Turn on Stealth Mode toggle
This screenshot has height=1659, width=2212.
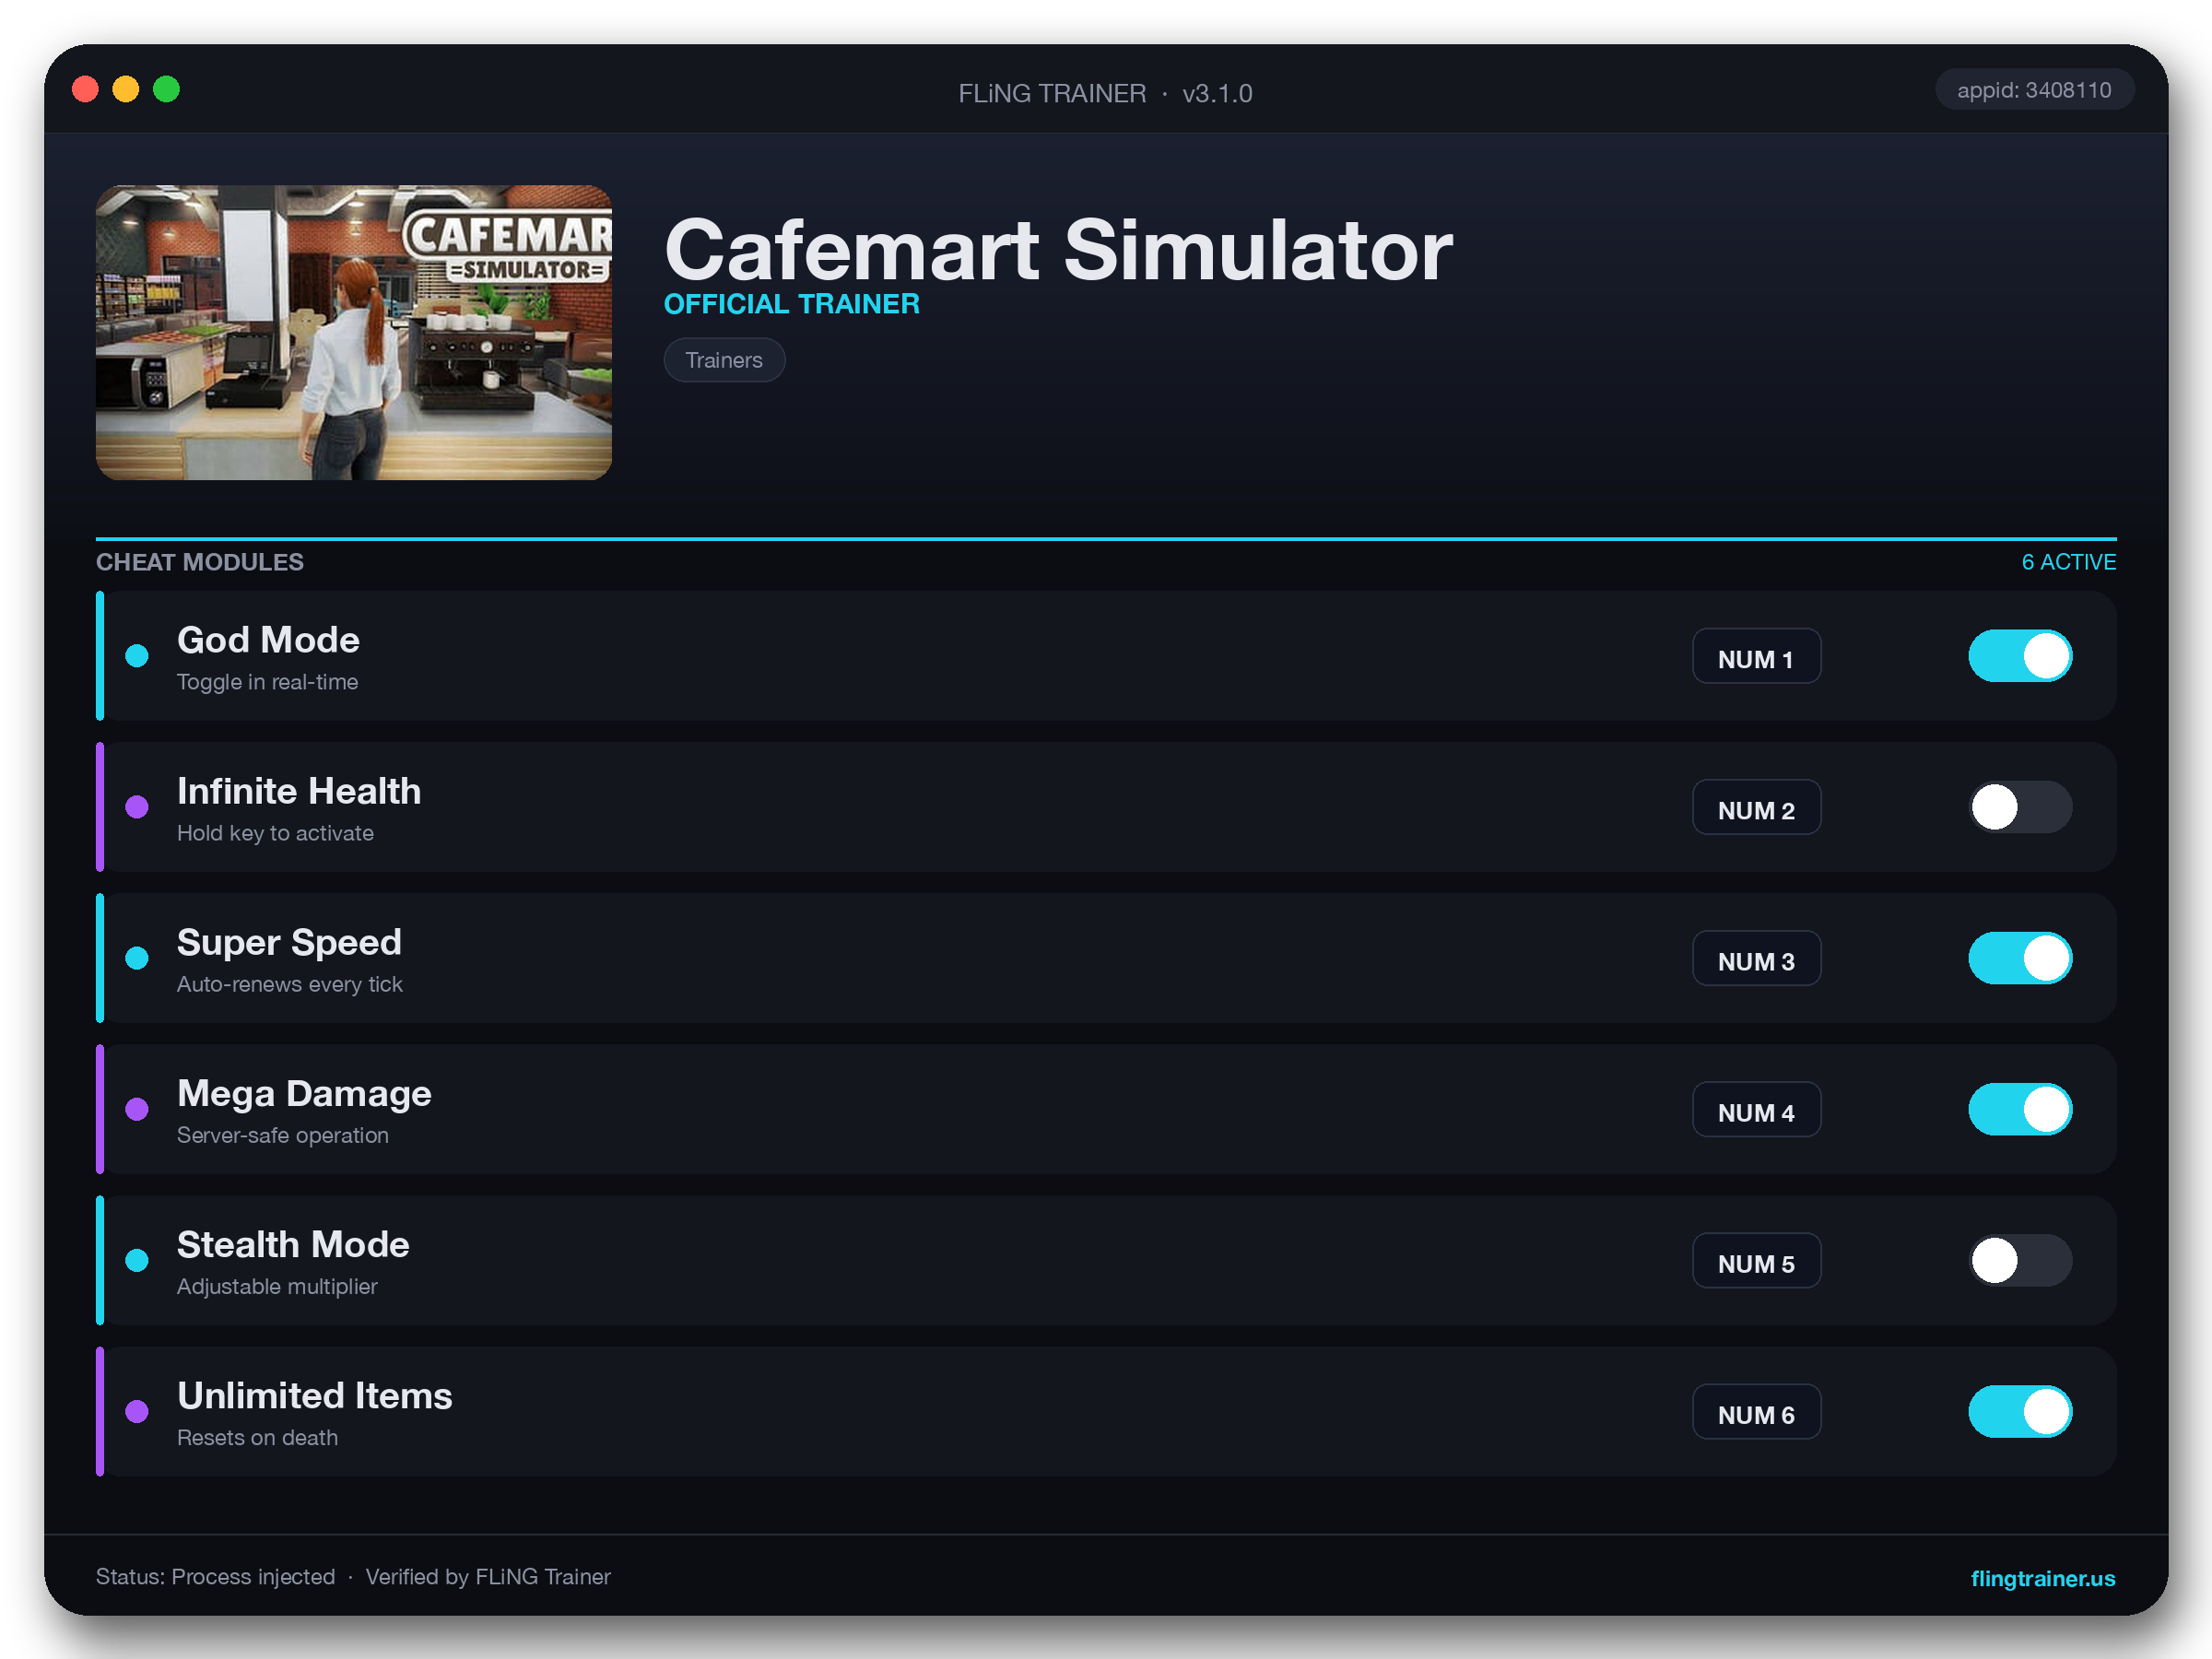pyautogui.click(x=2019, y=1260)
